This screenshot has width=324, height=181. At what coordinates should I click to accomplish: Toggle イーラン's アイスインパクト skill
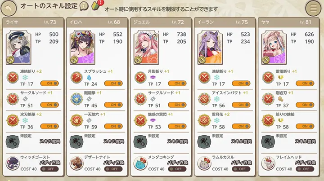(x=241, y=105)
